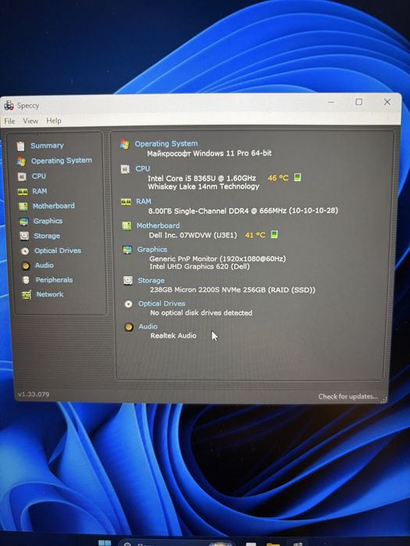Select Summary in the sidebar

pyautogui.click(x=47, y=146)
